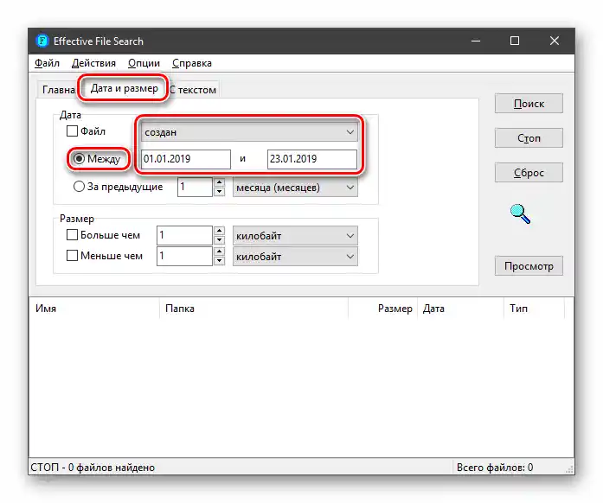The height and width of the screenshot is (503, 603).
Task: Click the status text СТОП - 0 файлов найдено
Action: pos(93,468)
